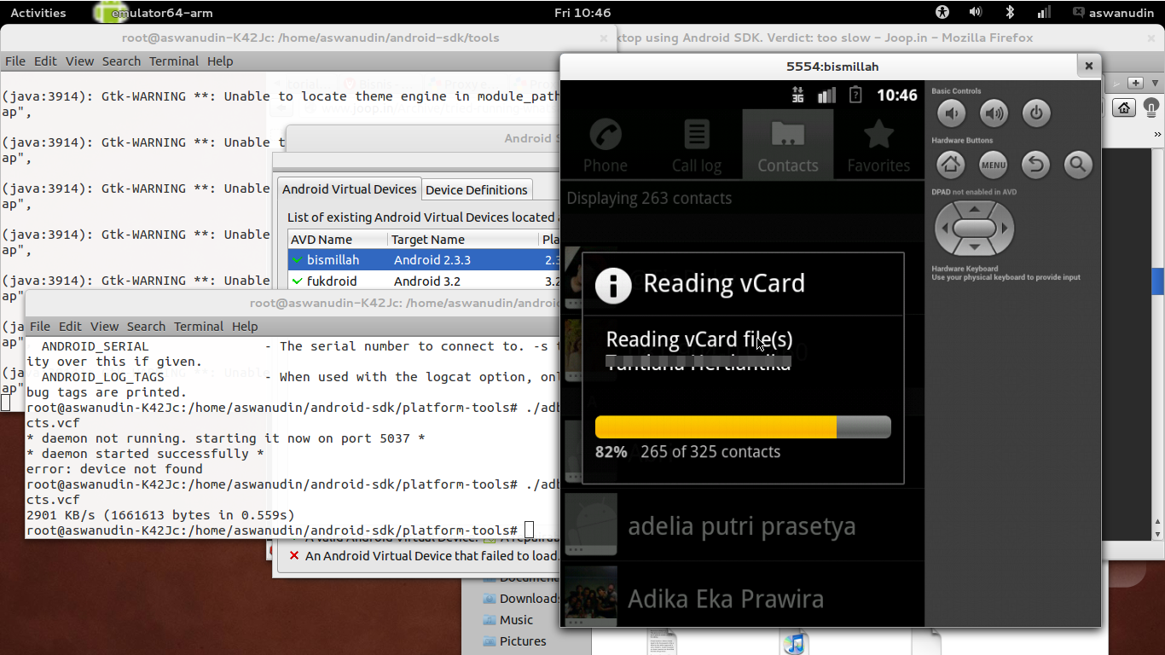This screenshot has height=655, width=1165.
Task: Open the View menu of the back terminal
Action: click(x=79, y=61)
